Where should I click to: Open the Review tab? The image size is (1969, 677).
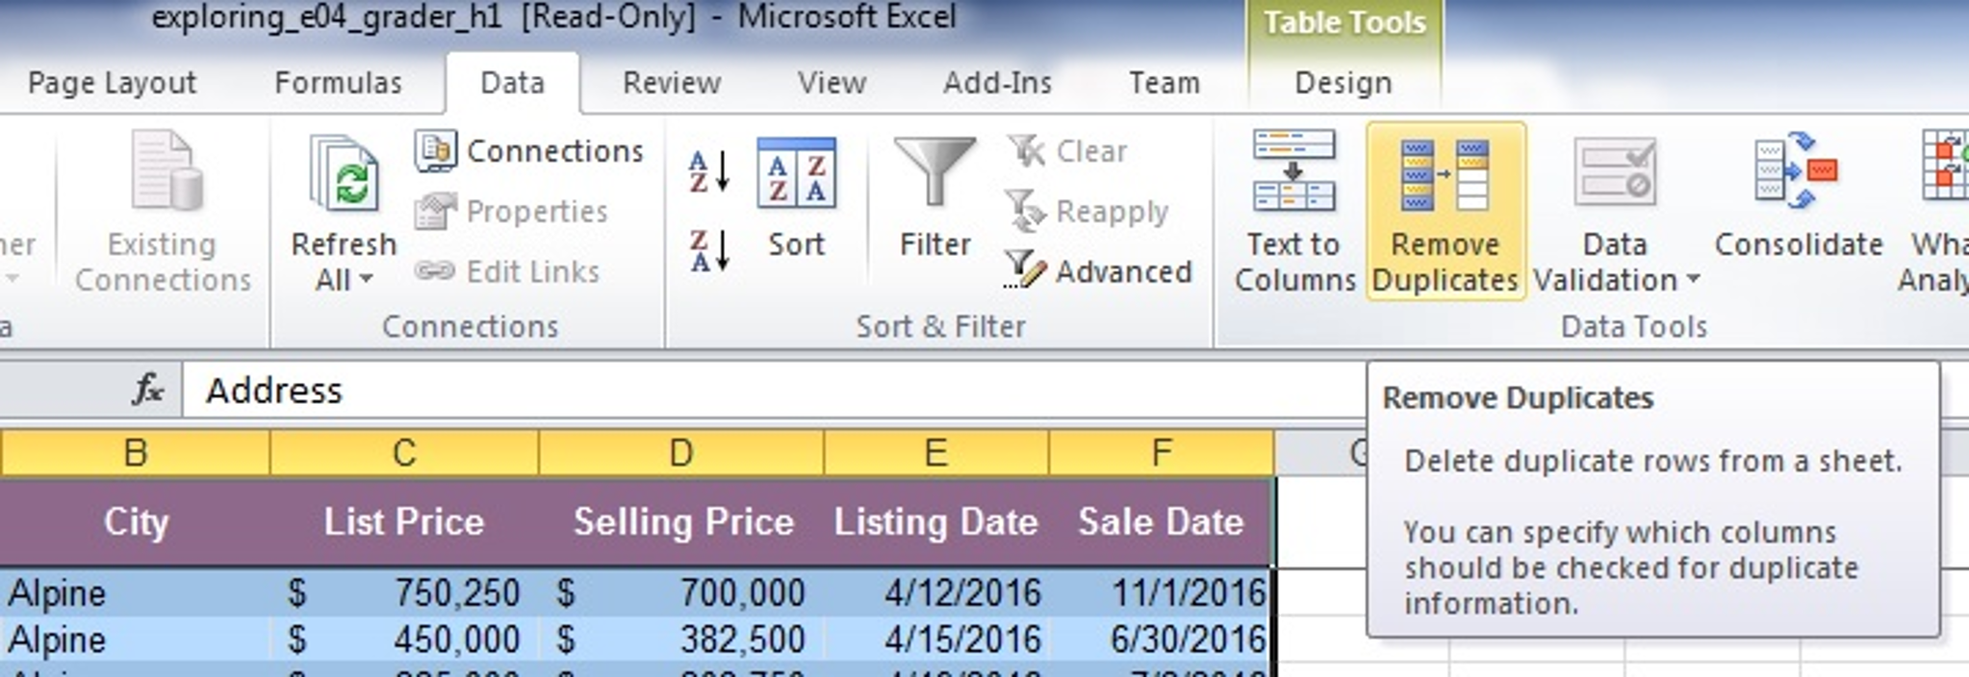672,83
